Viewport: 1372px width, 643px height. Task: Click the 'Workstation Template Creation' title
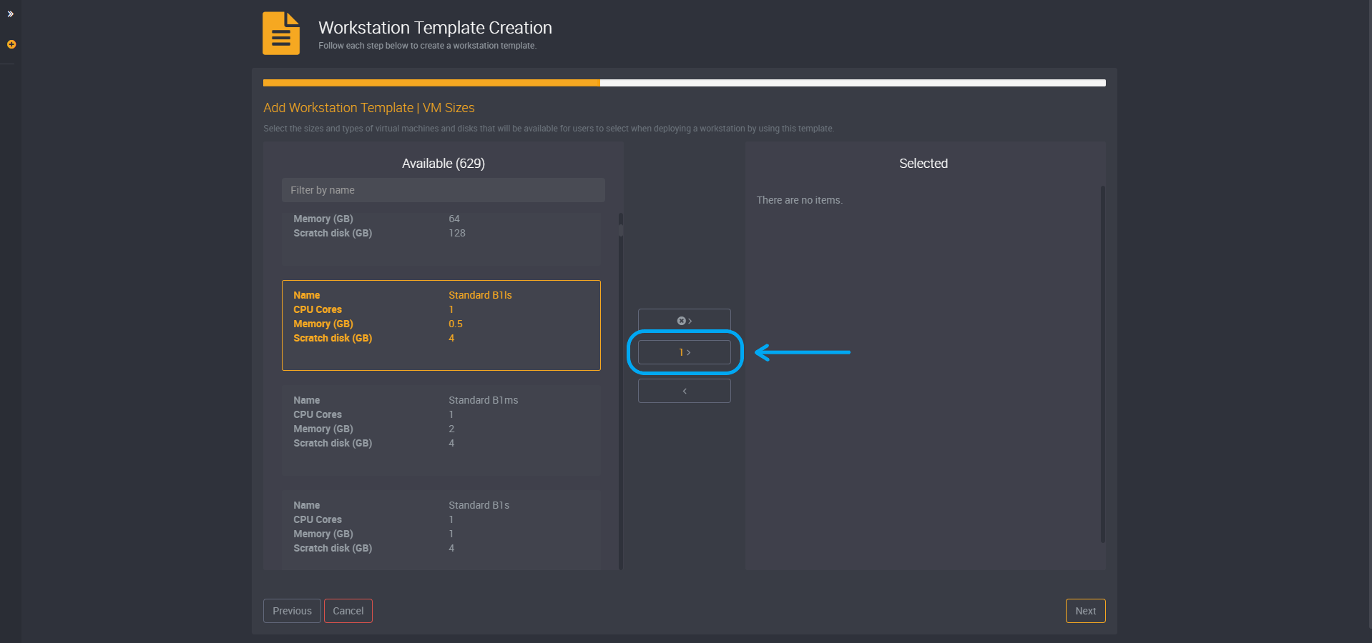click(435, 28)
